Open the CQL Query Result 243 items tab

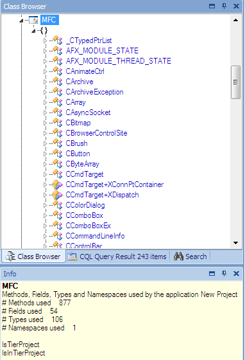[x=117, y=256]
